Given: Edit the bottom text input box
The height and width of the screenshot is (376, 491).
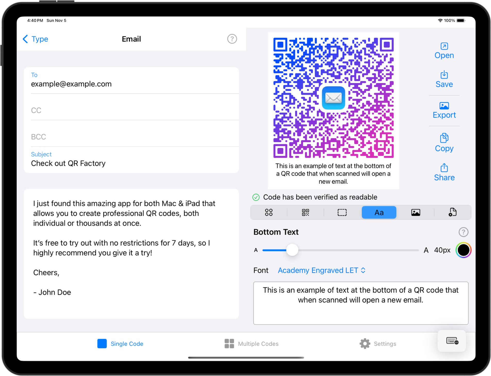Looking at the screenshot, I should [x=360, y=303].
